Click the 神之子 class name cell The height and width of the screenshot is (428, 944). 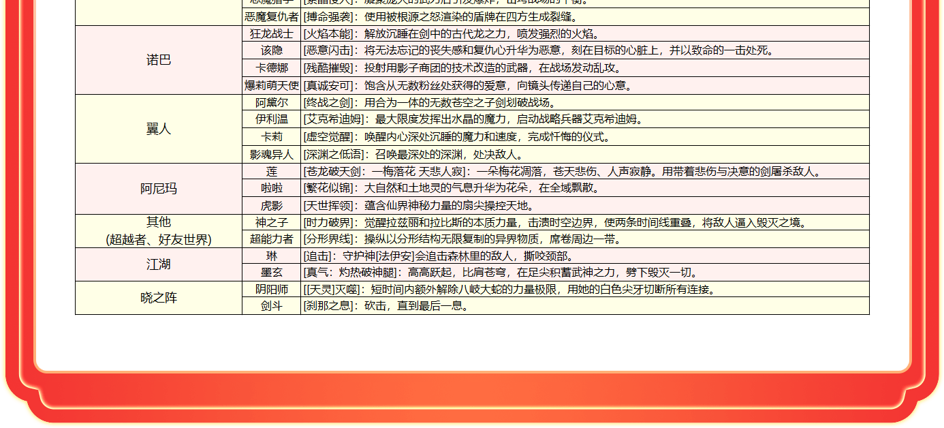(271, 223)
